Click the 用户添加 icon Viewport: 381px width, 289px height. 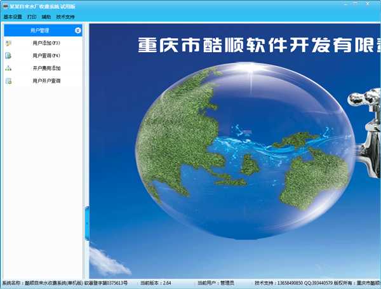point(8,43)
